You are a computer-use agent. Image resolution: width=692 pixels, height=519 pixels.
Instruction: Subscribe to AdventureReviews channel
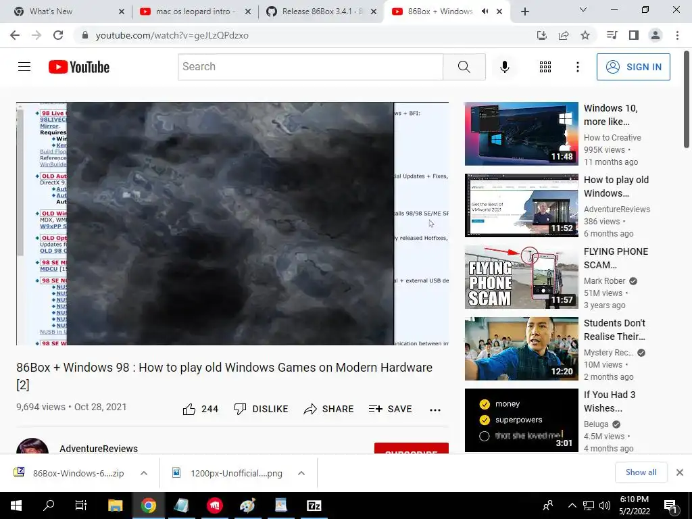412,449
